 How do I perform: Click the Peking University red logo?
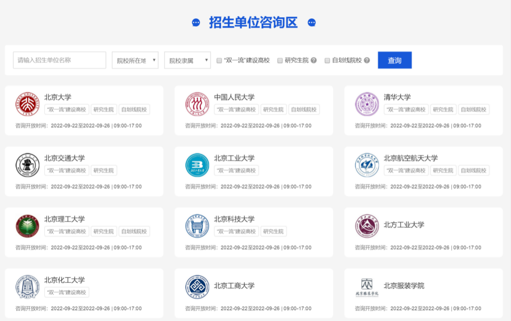pyautogui.click(x=28, y=104)
